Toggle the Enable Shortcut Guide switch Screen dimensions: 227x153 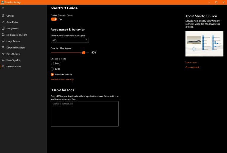pos(54,19)
